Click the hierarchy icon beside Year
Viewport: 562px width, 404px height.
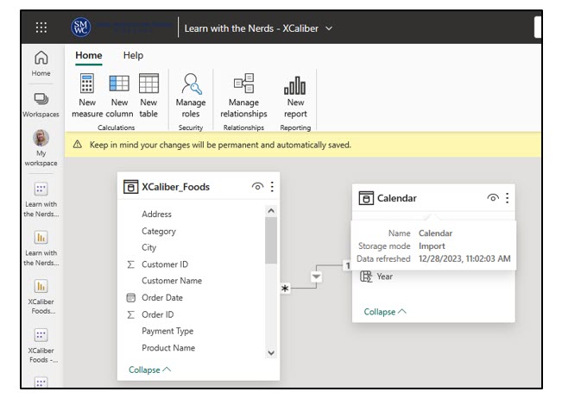tap(366, 277)
